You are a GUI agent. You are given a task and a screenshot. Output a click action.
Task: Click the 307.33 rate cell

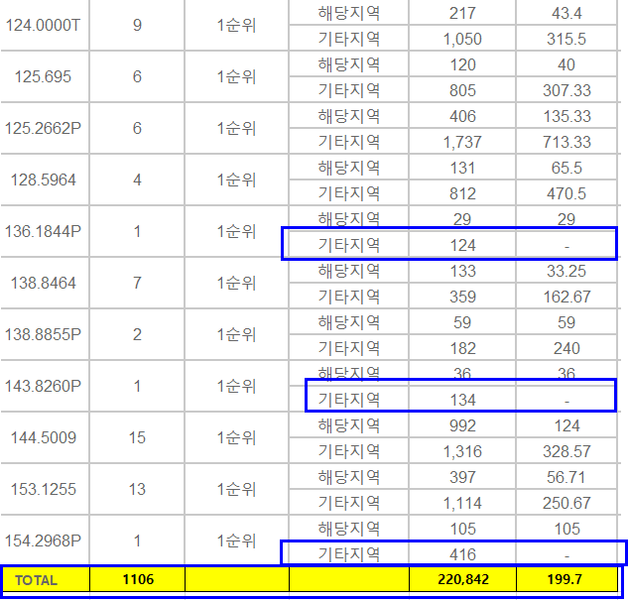[566, 90]
